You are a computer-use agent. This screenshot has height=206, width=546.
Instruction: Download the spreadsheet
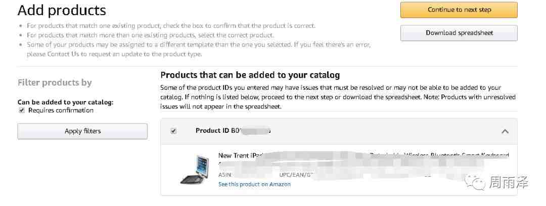(x=459, y=33)
